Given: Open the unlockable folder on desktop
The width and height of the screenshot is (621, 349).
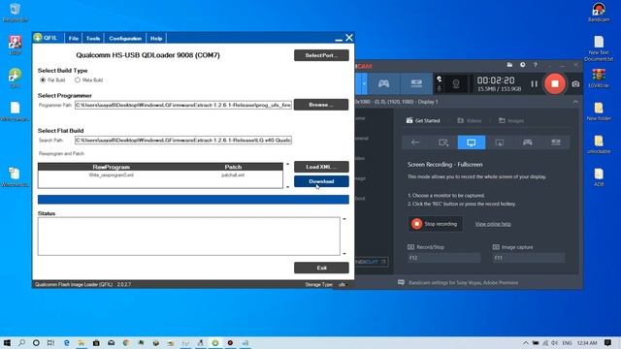Looking at the screenshot, I should (x=599, y=144).
